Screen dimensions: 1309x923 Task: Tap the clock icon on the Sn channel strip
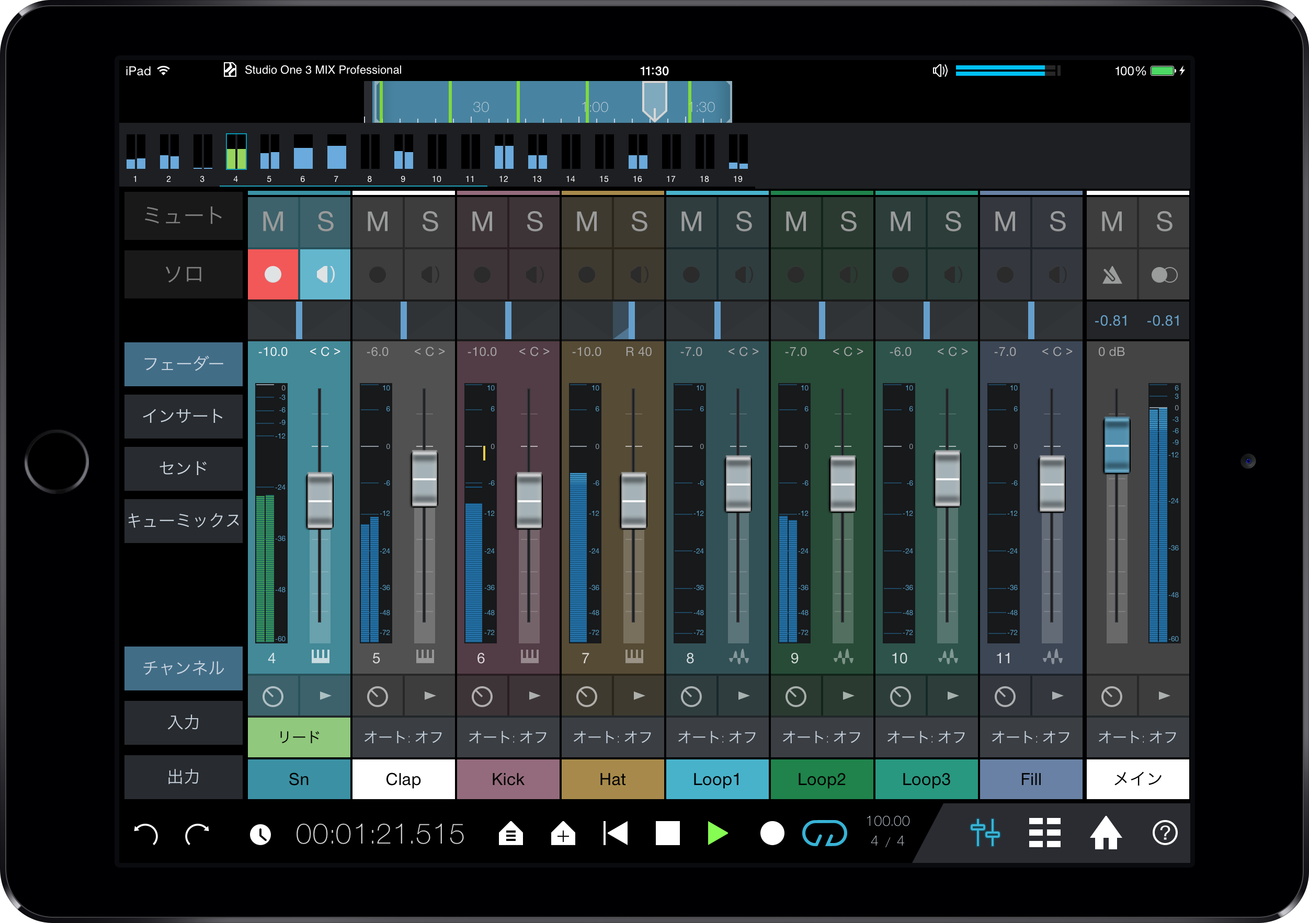272,696
